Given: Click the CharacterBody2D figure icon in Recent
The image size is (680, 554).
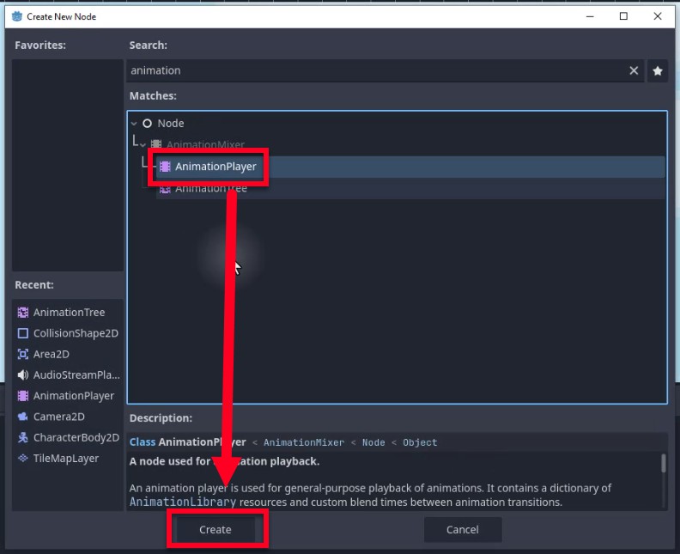Looking at the screenshot, I should (23, 437).
